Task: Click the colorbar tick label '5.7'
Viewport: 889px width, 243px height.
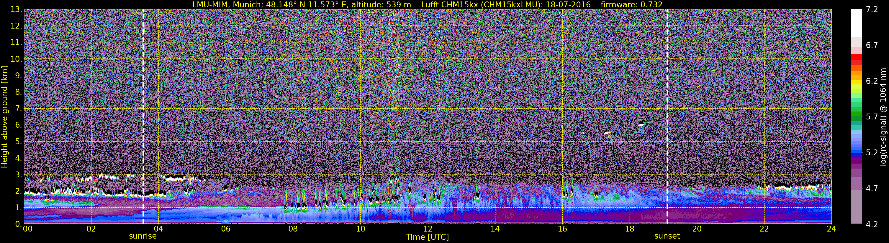Action: coord(872,117)
